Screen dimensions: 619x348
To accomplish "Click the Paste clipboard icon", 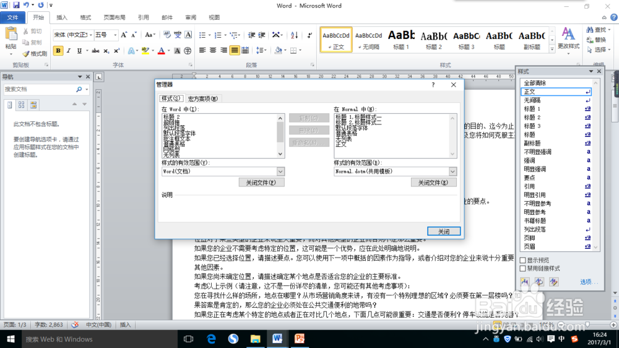I will [11, 35].
